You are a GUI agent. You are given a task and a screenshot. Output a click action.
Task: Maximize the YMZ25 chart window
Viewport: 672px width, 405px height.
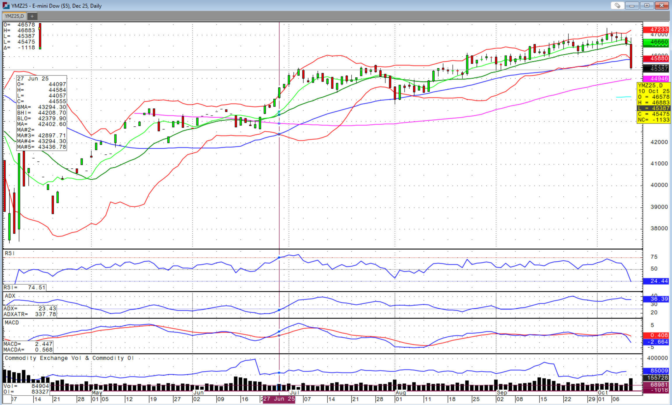[647, 6]
